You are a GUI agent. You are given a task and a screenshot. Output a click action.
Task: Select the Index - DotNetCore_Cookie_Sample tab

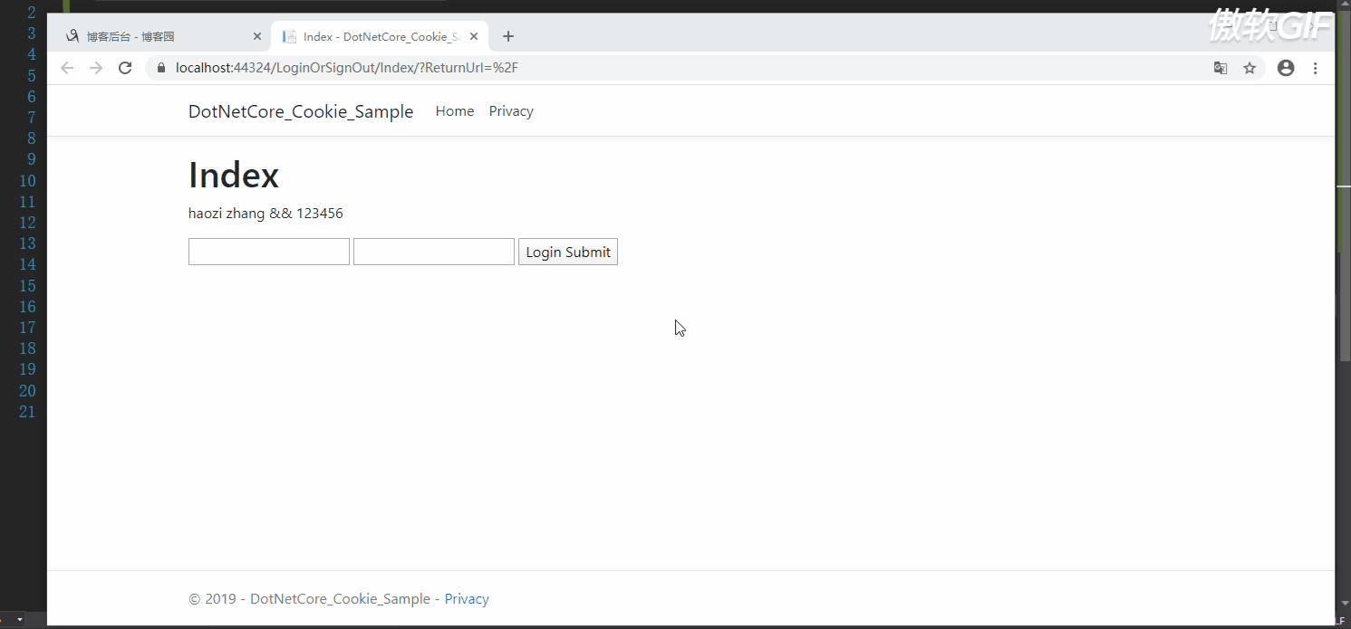(380, 36)
